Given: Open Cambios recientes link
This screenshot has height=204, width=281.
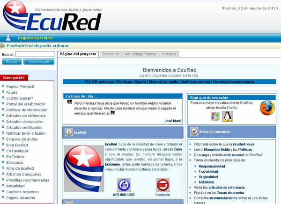Looking at the screenshot, I should pyautogui.click(x=22, y=192).
